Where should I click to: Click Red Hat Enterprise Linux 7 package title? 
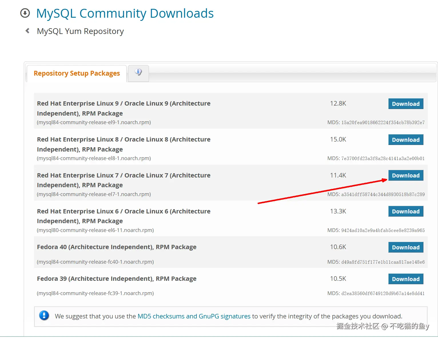click(124, 180)
